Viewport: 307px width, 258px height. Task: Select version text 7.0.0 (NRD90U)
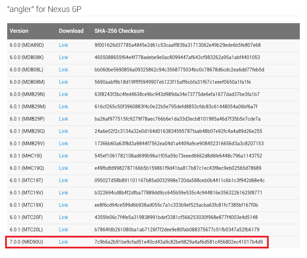click(26, 242)
